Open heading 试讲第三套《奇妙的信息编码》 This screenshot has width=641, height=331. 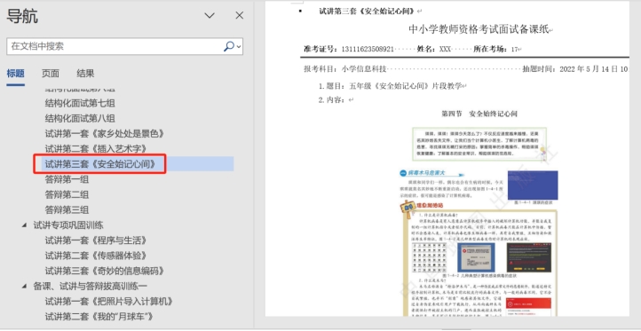105,271
